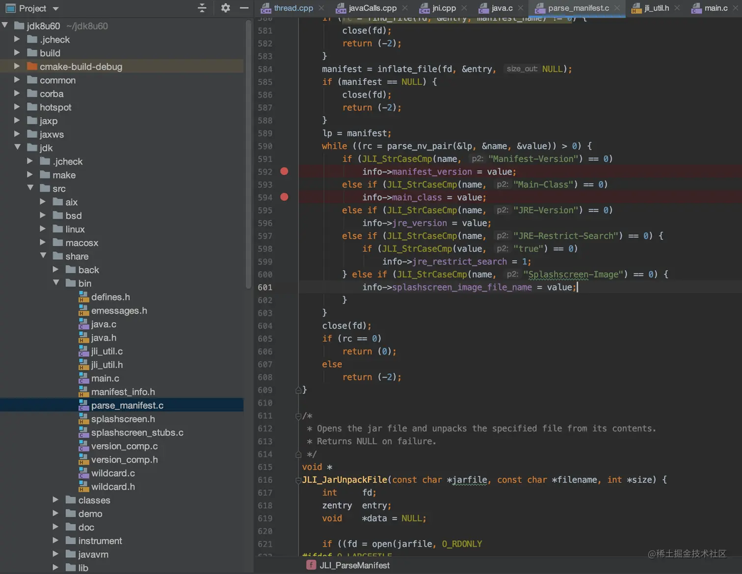Fold the function ending at line 609

tap(298, 390)
